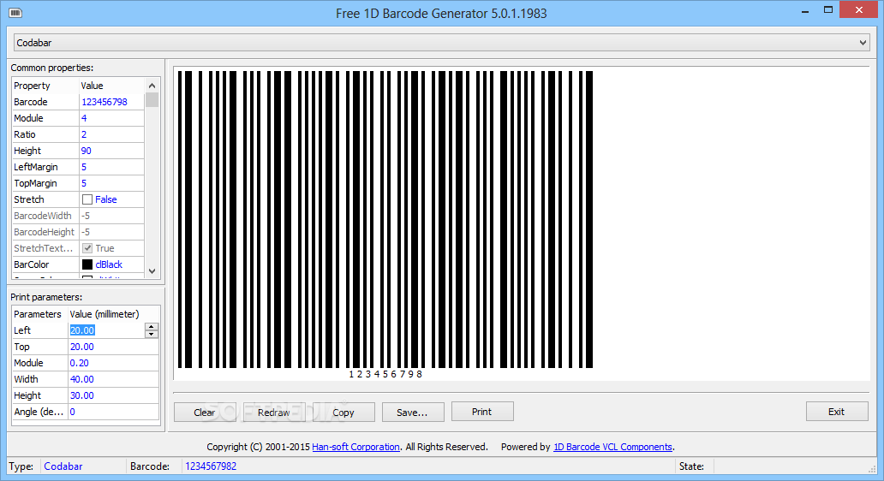Click the black BarColor swatch

click(x=87, y=264)
